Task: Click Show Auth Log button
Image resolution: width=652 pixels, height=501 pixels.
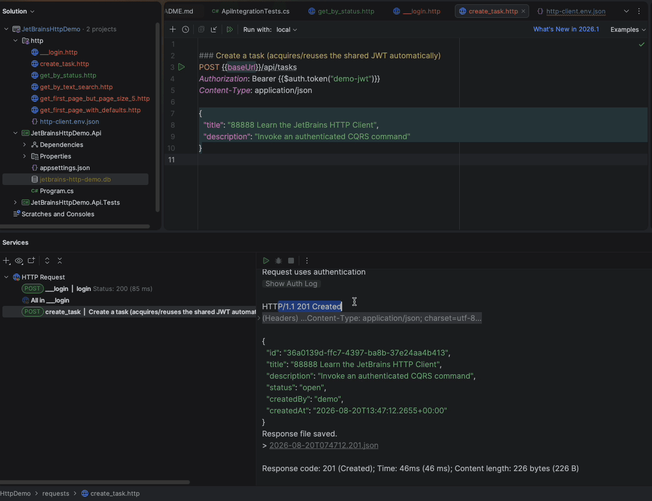Action: [292, 284]
